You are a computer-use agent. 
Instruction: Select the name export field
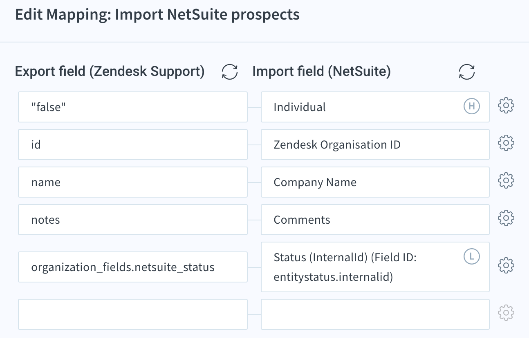point(133,182)
